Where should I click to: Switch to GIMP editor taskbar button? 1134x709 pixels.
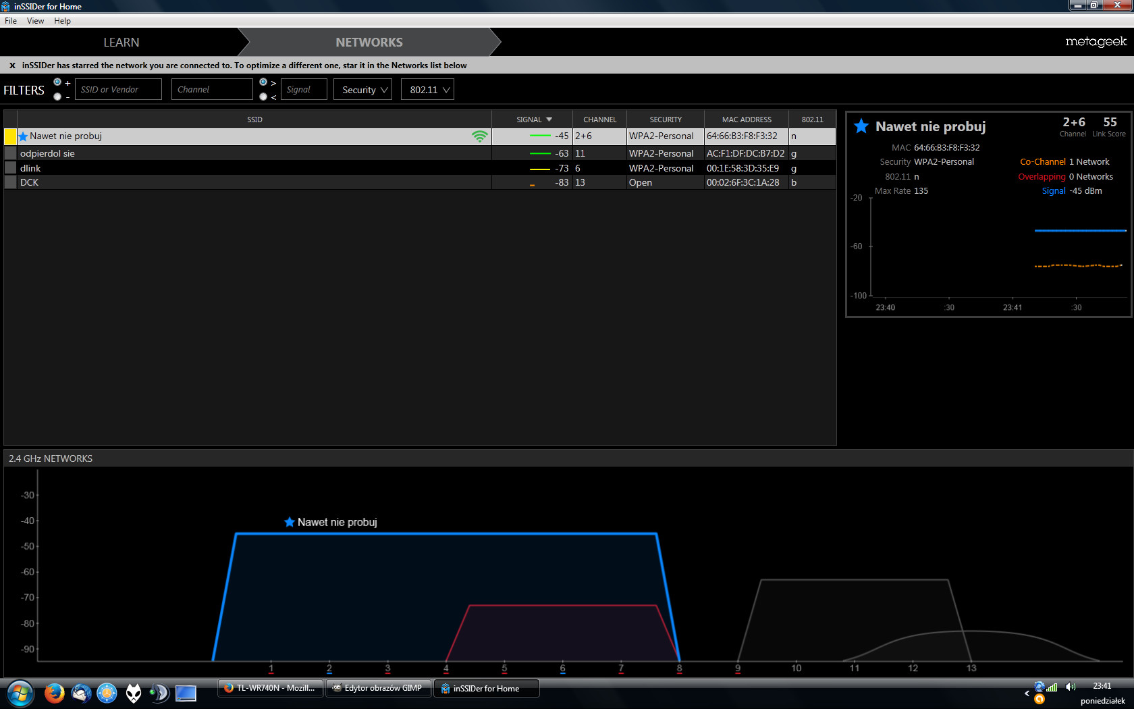click(x=378, y=688)
